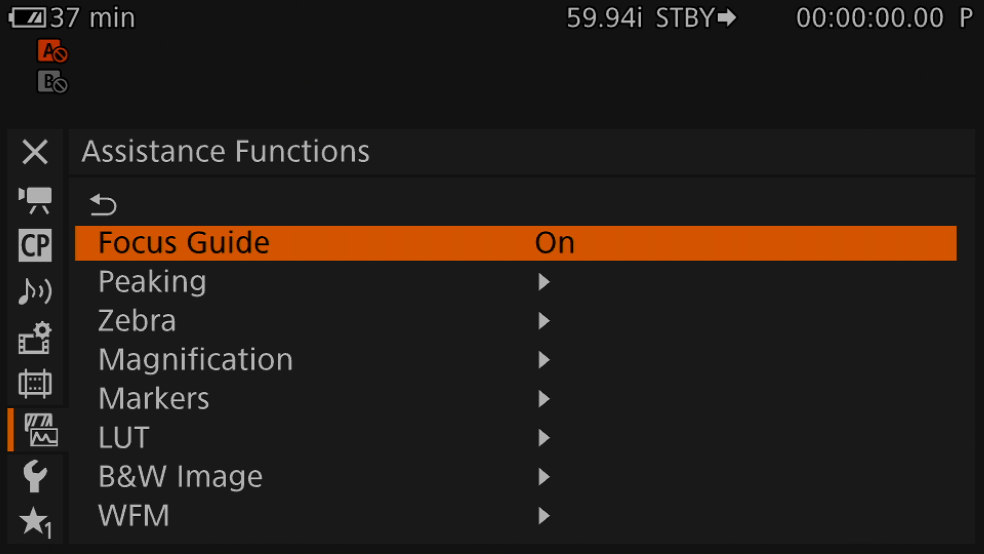Open My Menu star icon
The height and width of the screenshot is (554, 984).
35,522
